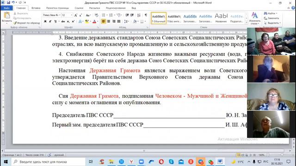Viewport: 296px width, 166px height.
Task: Switch to the Рассылки (Mailings) tab
Action: [94, 8]
